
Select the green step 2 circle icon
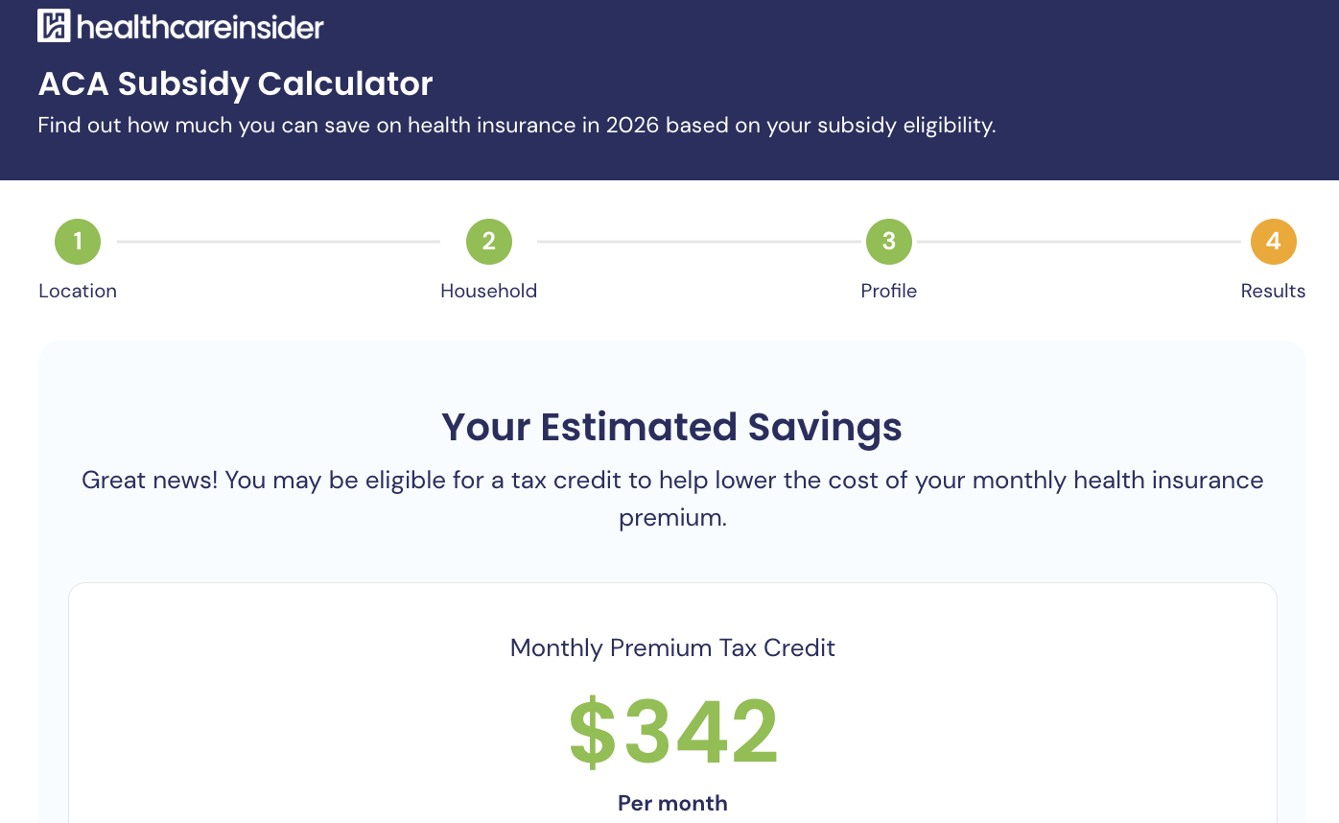click(488, 242)
